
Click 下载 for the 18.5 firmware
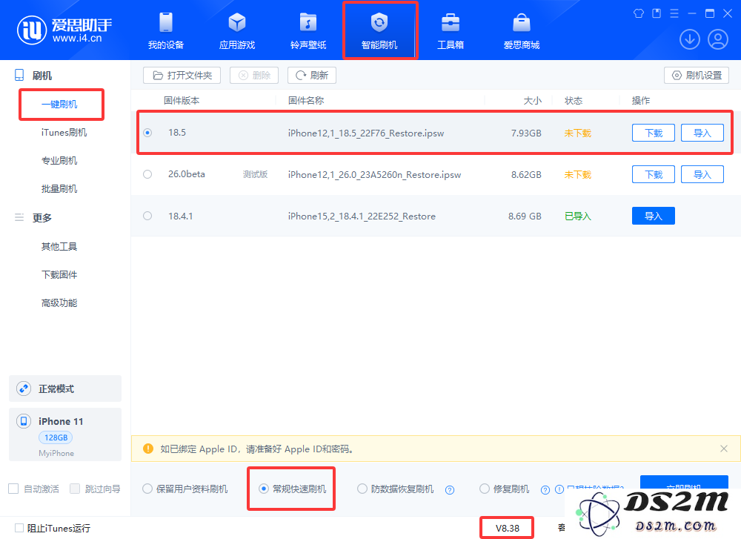[654, 133]
